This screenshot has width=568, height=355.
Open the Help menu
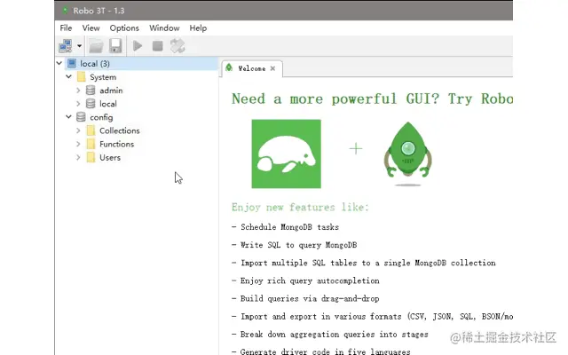pyautogui.click(x=198, y=28)
